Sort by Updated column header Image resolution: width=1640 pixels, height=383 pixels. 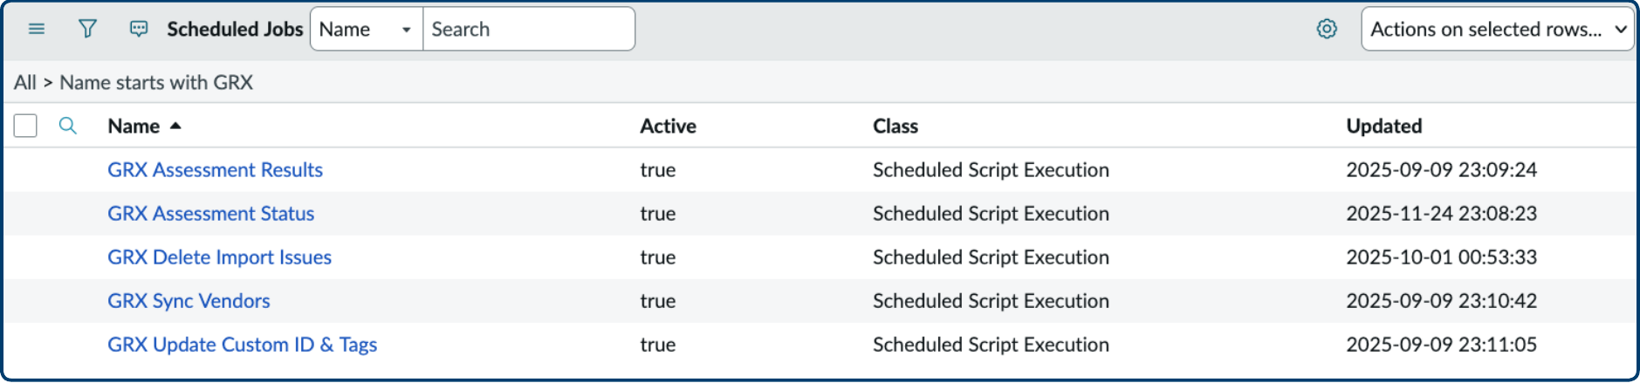coord(1383,126)
